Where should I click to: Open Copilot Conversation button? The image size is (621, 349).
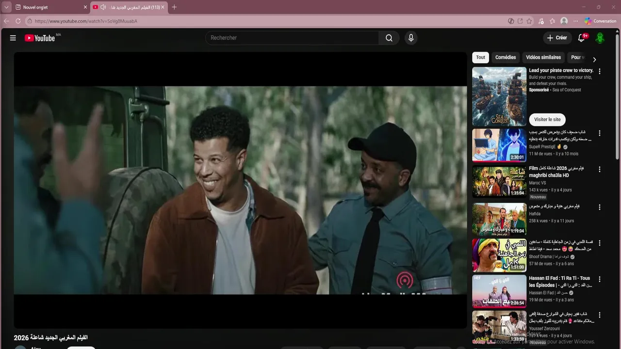point(600,21)
